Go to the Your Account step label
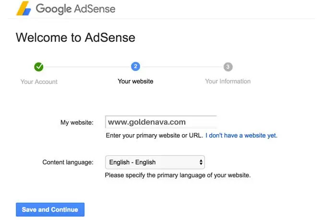 [x=39, y=81]
